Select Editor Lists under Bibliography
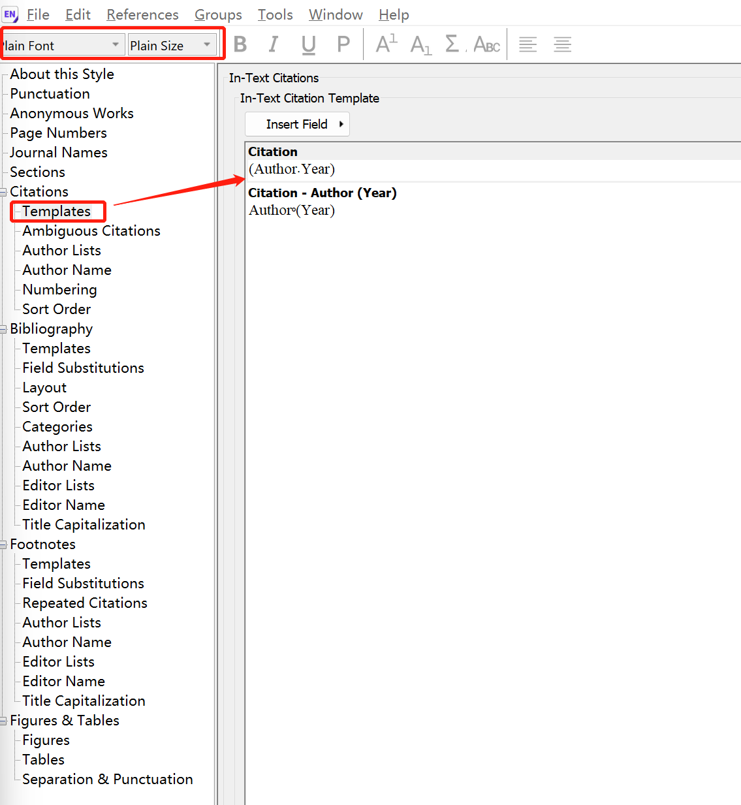The height and width of the screenshot is (805, 741). (x=58, y=486)
